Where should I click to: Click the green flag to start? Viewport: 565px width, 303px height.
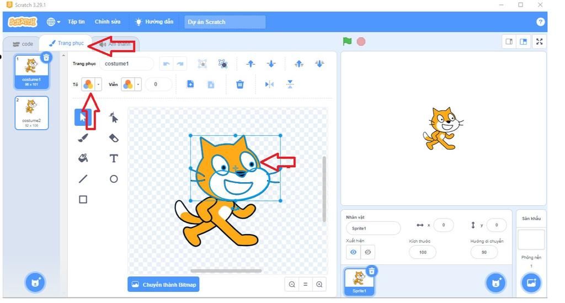(348, 41)
